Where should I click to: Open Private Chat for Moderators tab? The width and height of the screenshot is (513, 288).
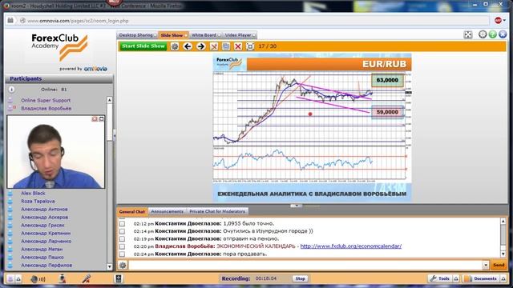[x=217, y=211]
